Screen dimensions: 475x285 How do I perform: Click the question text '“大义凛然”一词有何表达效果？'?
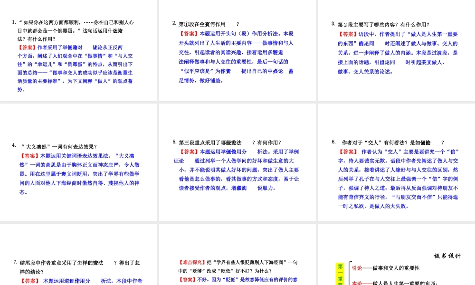point(59,147)
